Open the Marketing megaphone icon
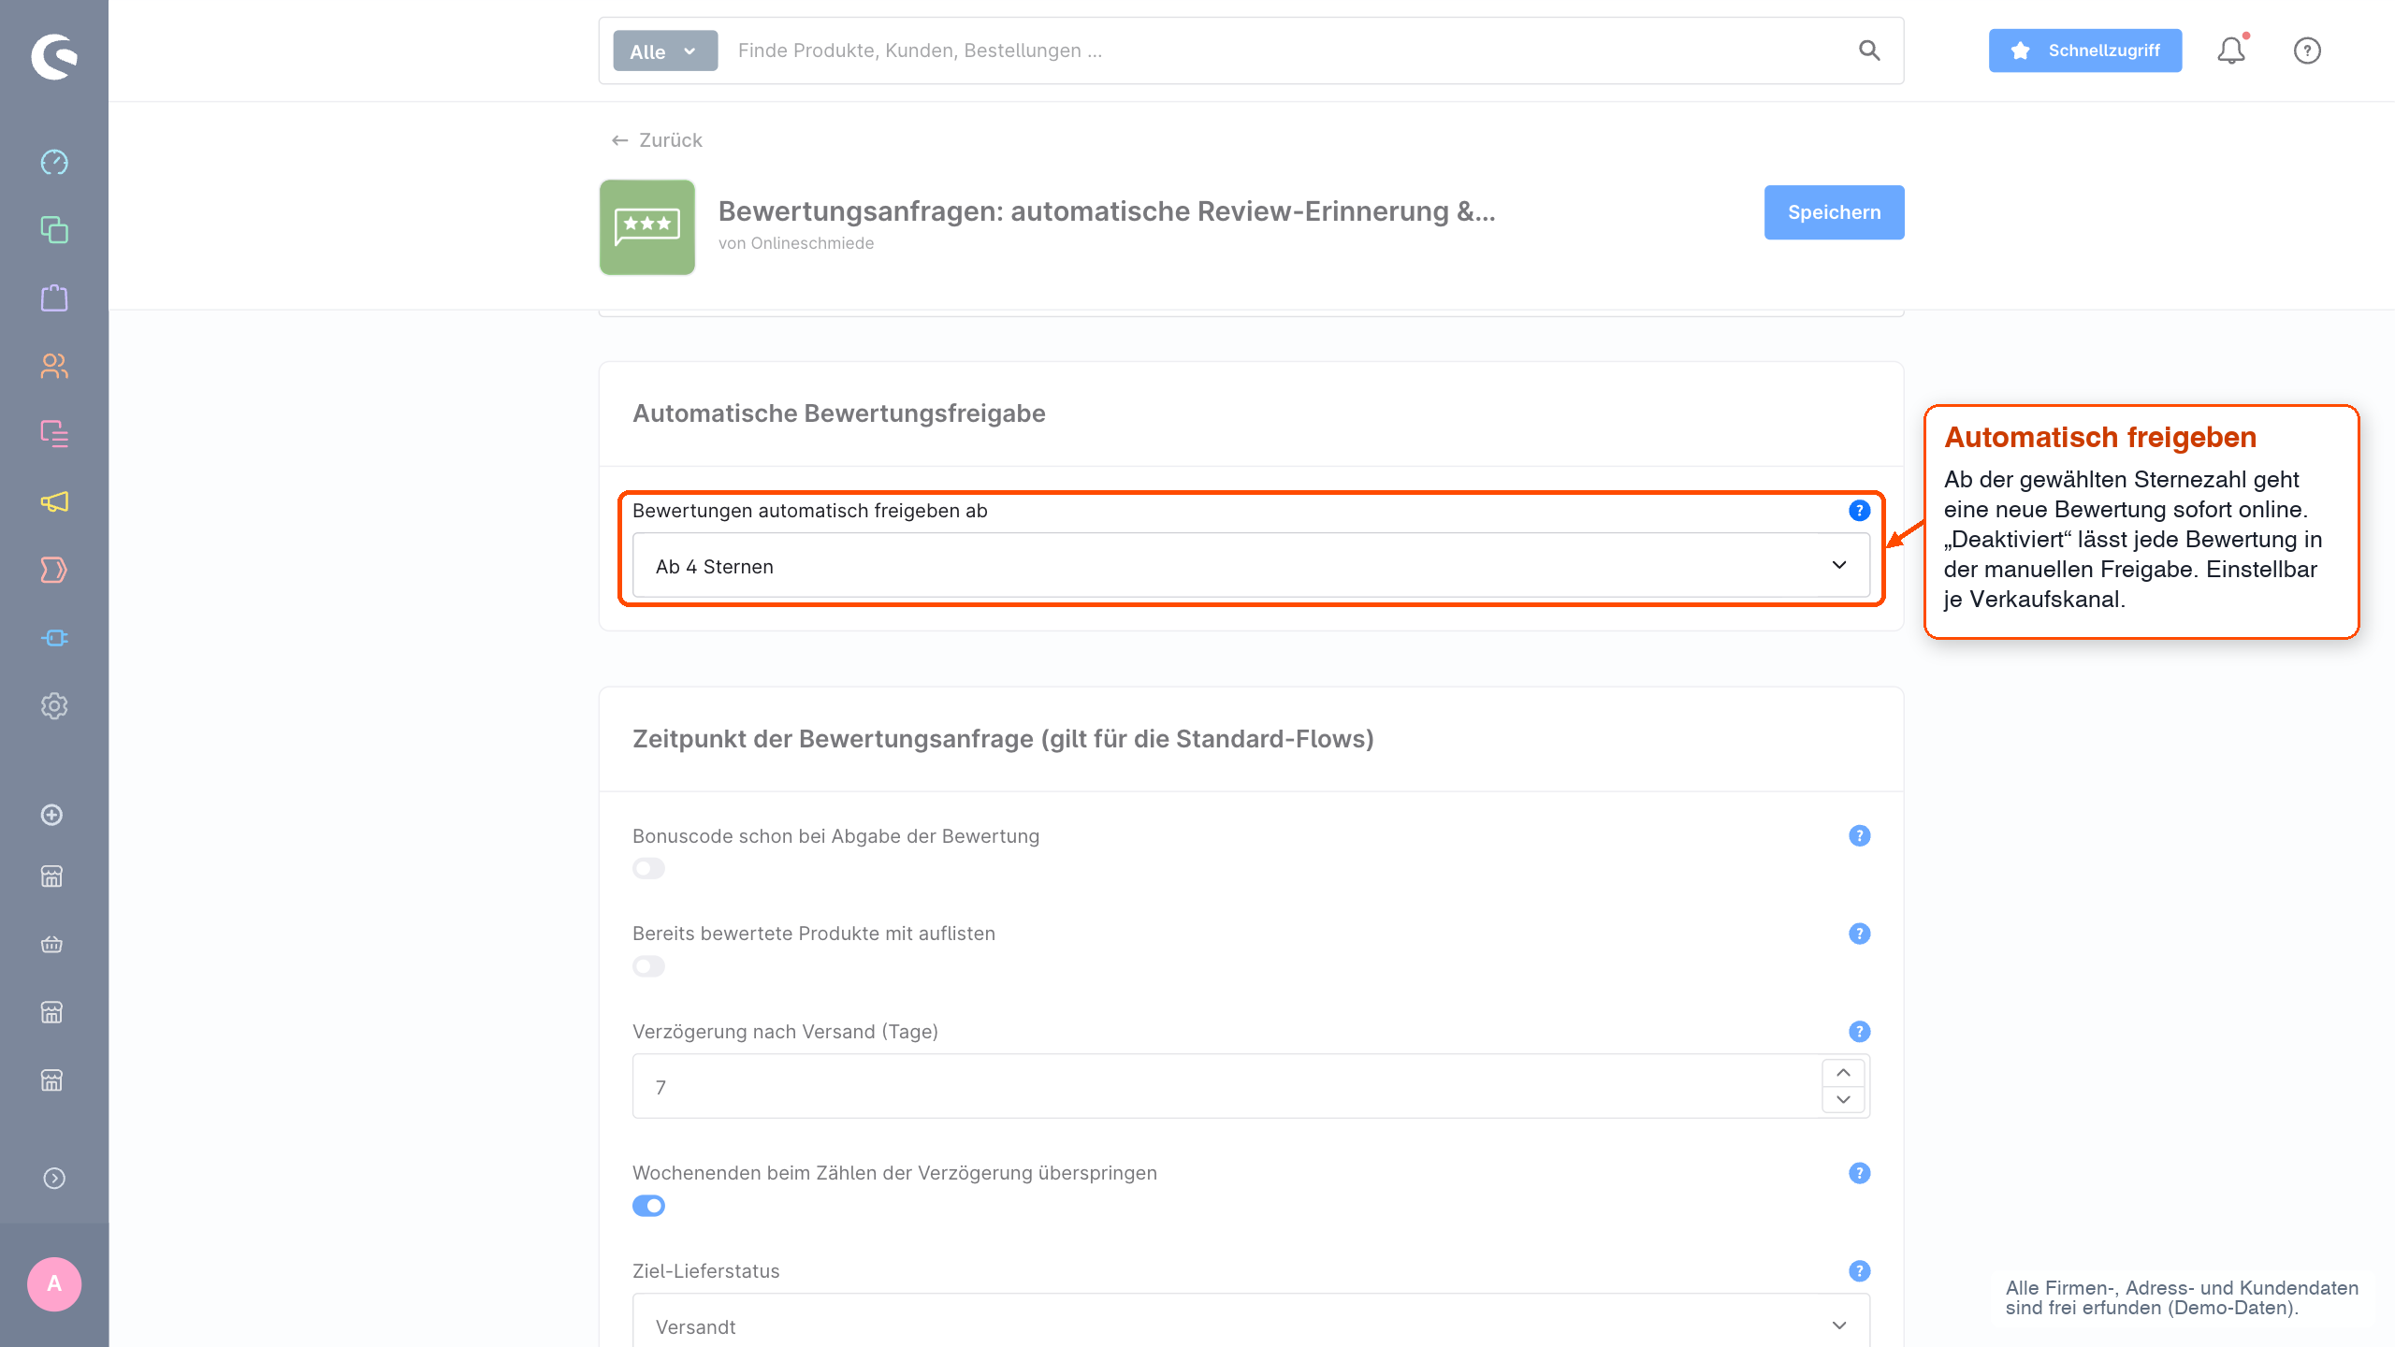This screenshot has height=1347, width=2395. point(54,502)
